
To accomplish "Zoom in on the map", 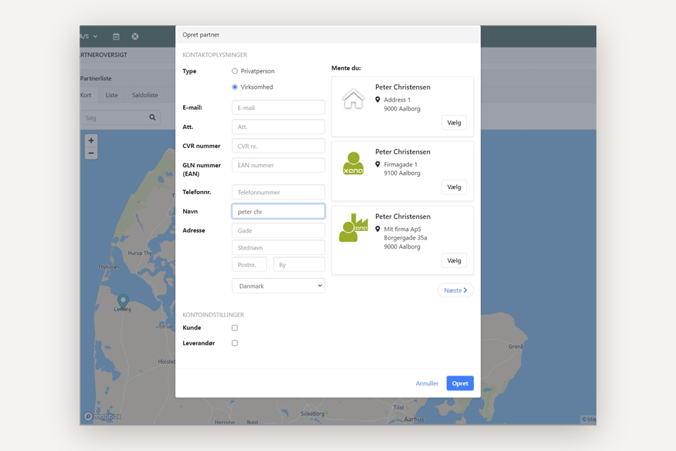I will (x=91, y=141).
